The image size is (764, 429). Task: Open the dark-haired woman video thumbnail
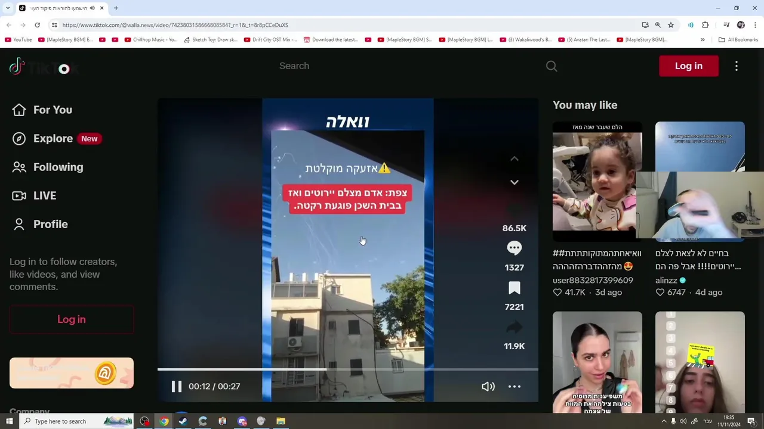point(597,362)
